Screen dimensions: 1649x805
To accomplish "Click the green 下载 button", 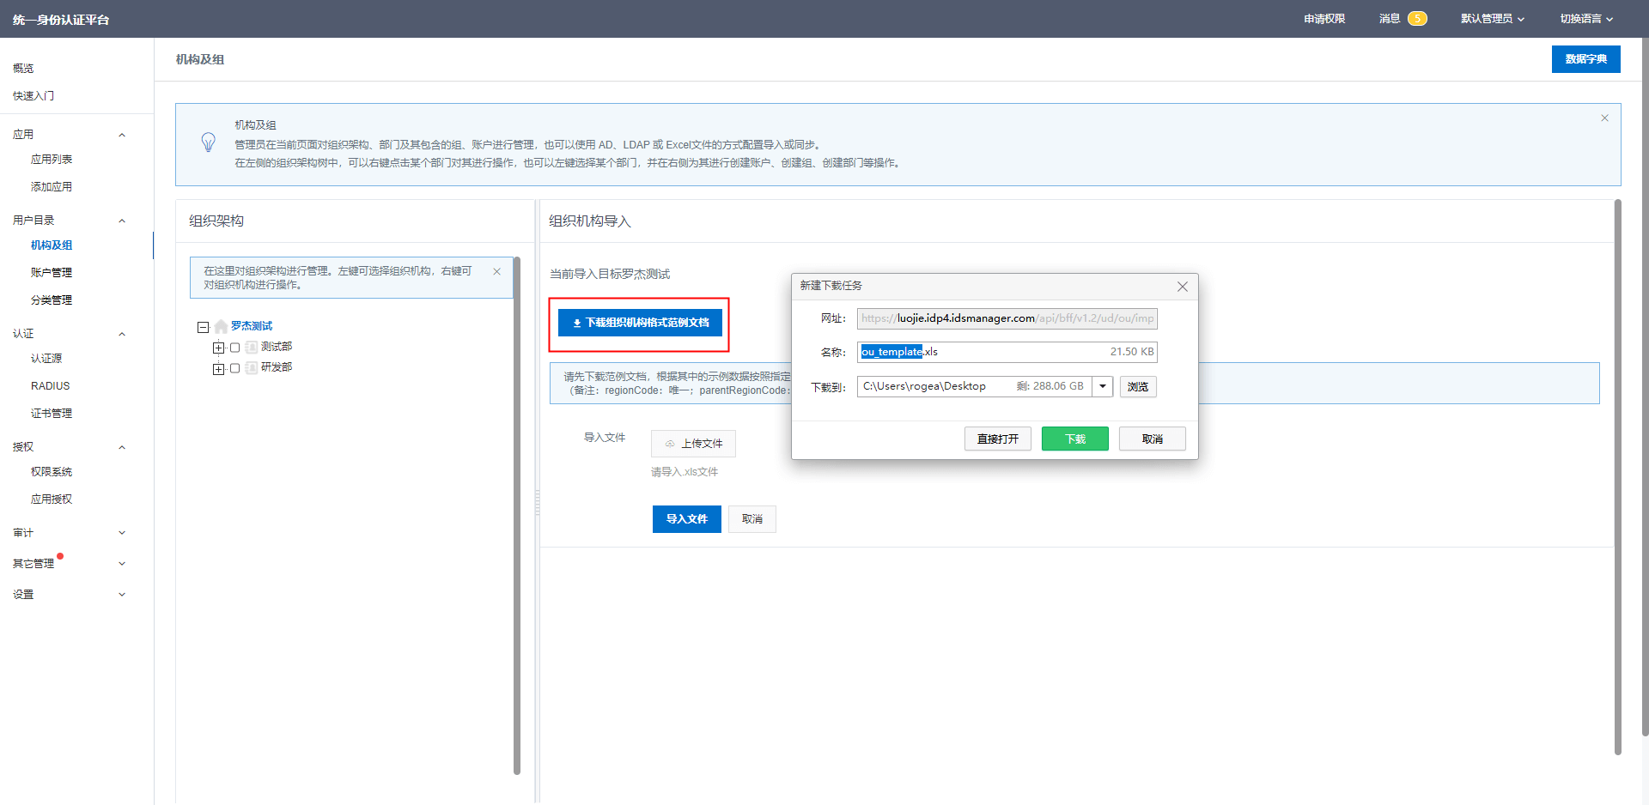I will (1074, 439).
